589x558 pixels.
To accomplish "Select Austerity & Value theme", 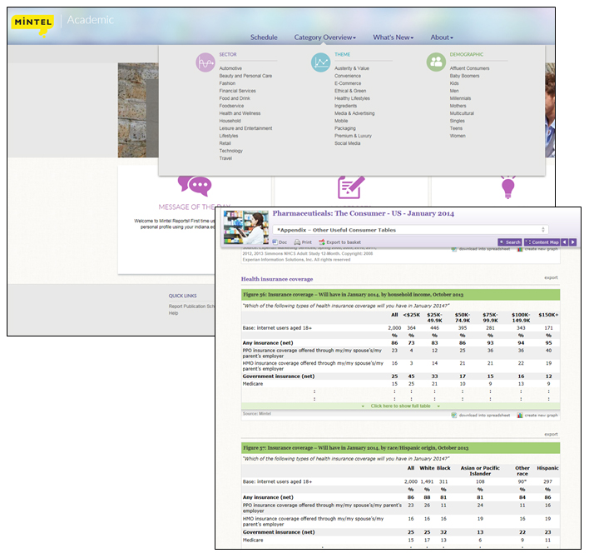I will (352, 68).
